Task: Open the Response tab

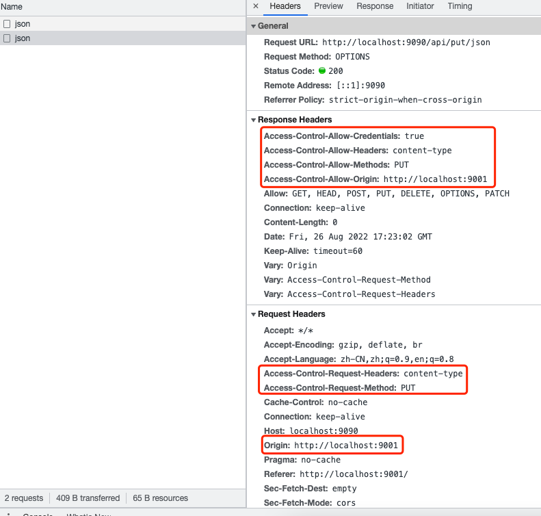Action: click(x=375, y=6)
